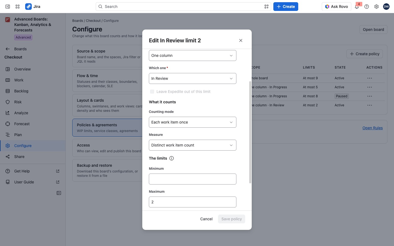Click the search bar filter icon
Viewport: 394px width, 246px height.
(266, 7)
